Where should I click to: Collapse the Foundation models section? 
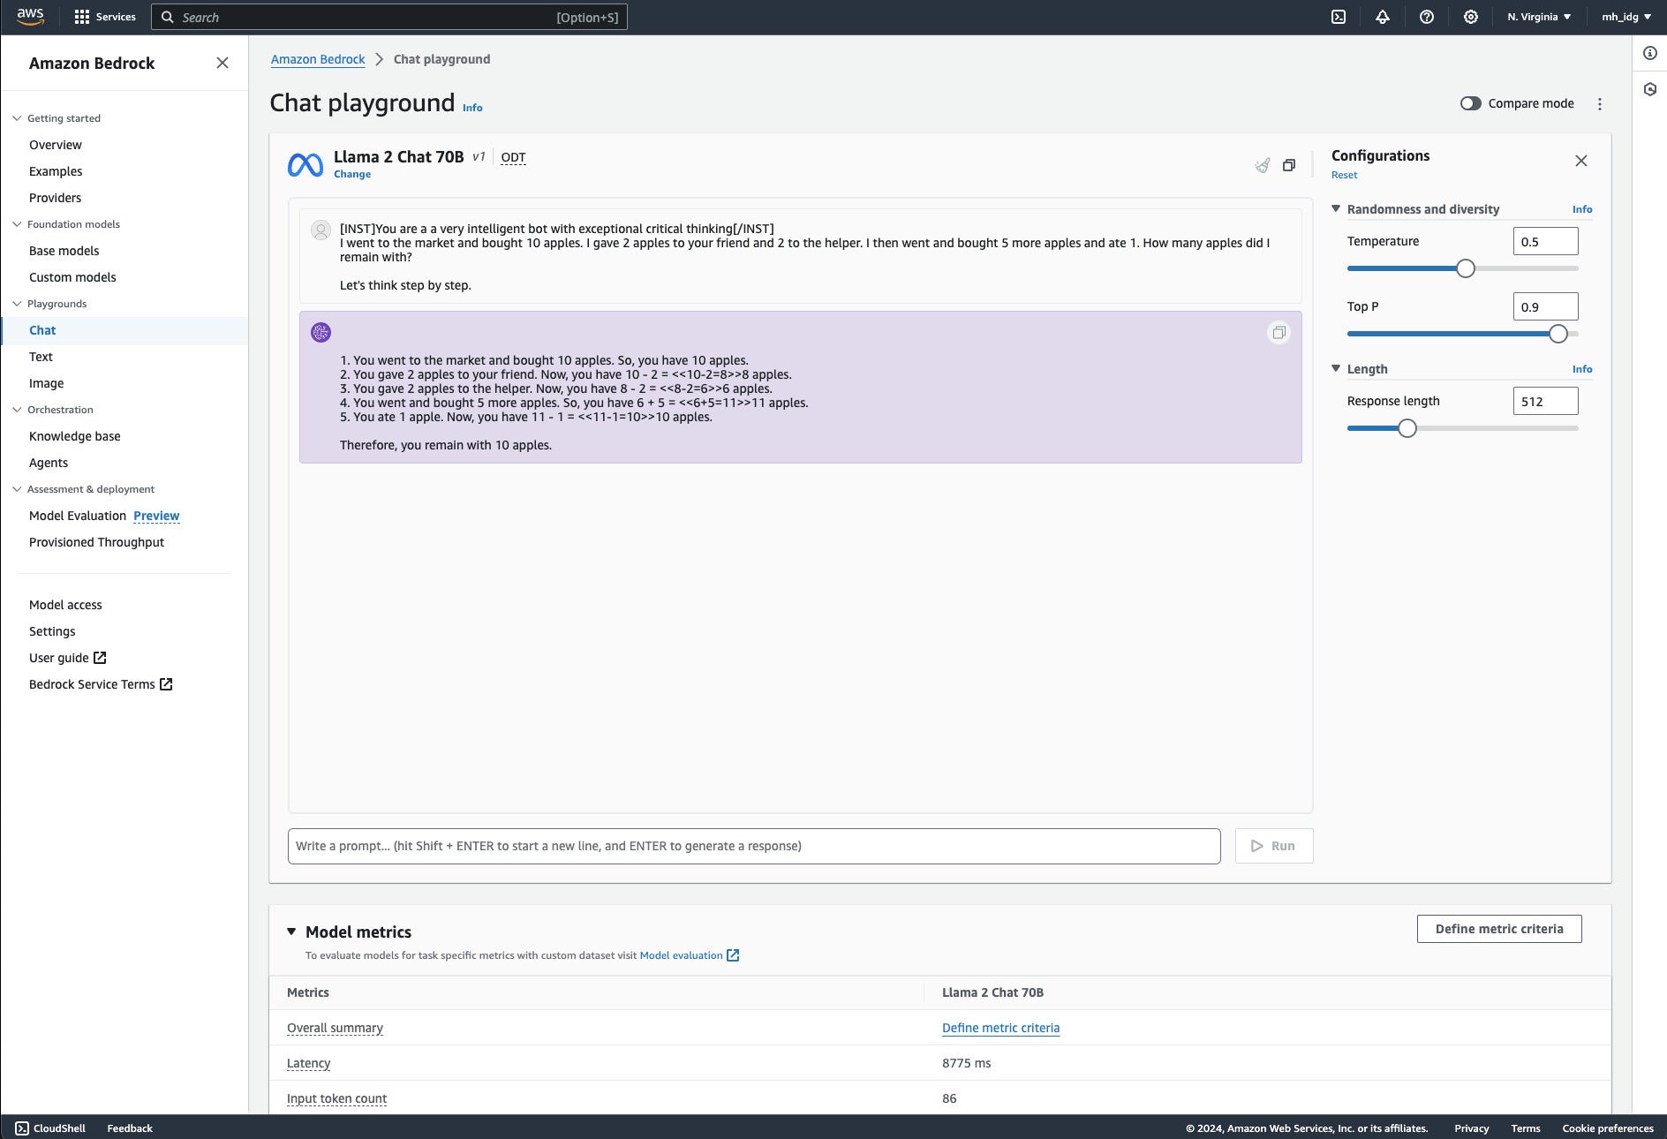17,224
